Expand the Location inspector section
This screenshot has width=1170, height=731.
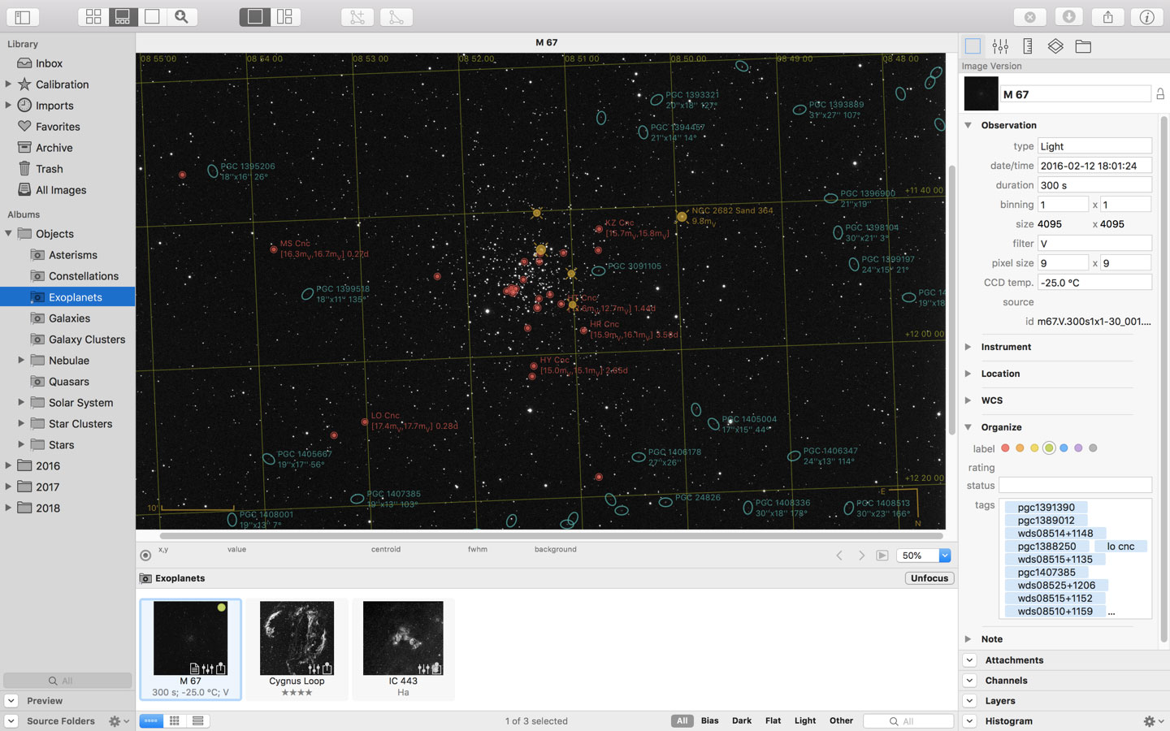click(968, 374)
